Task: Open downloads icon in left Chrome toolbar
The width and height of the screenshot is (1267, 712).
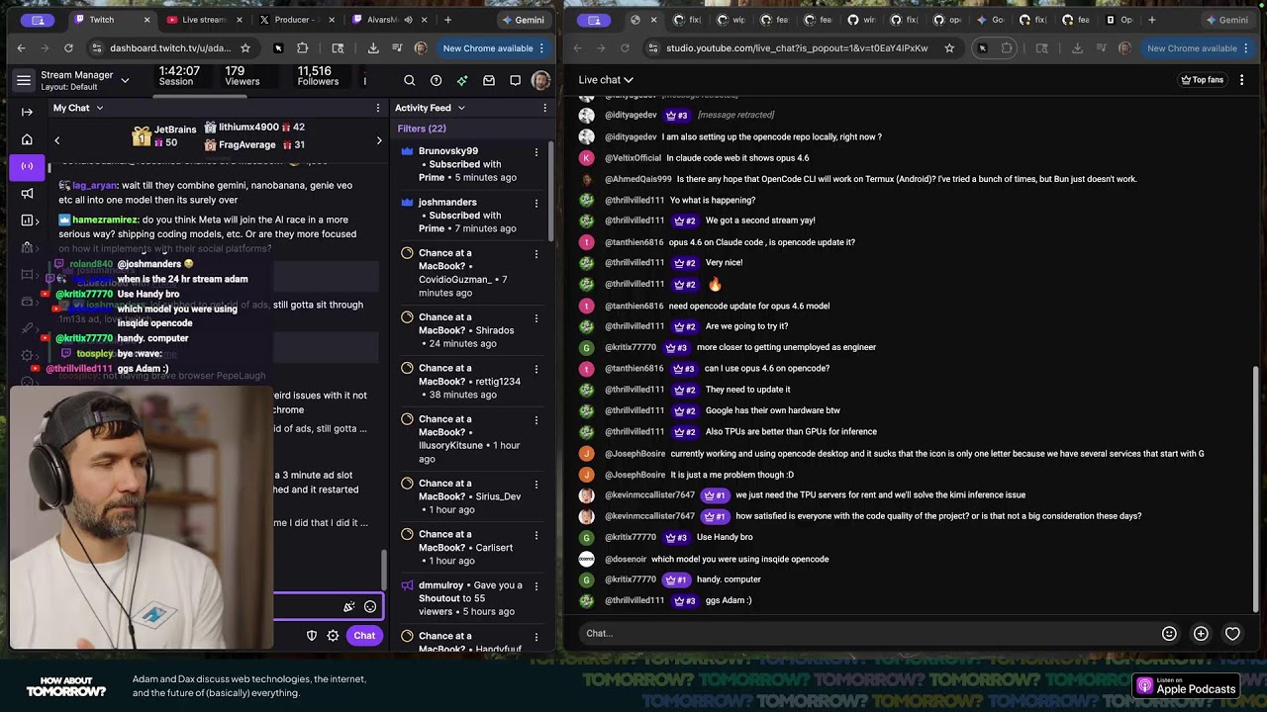Action: coord(373,48)
